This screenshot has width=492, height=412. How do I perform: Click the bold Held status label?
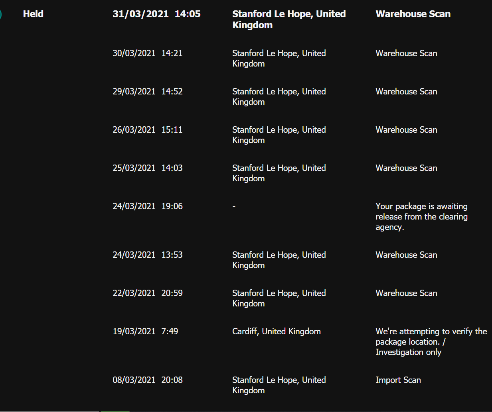point(33,14)
